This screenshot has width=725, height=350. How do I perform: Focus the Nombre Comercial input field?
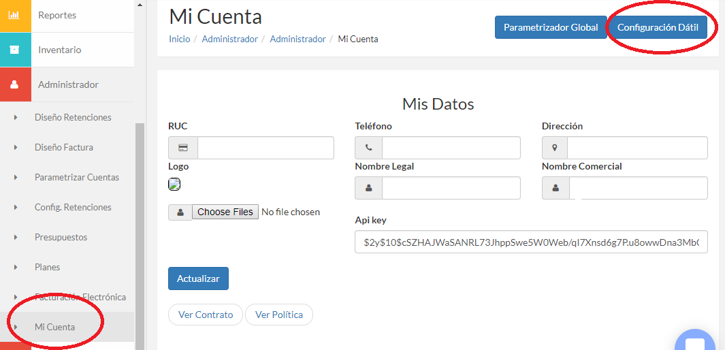(639, 188)
